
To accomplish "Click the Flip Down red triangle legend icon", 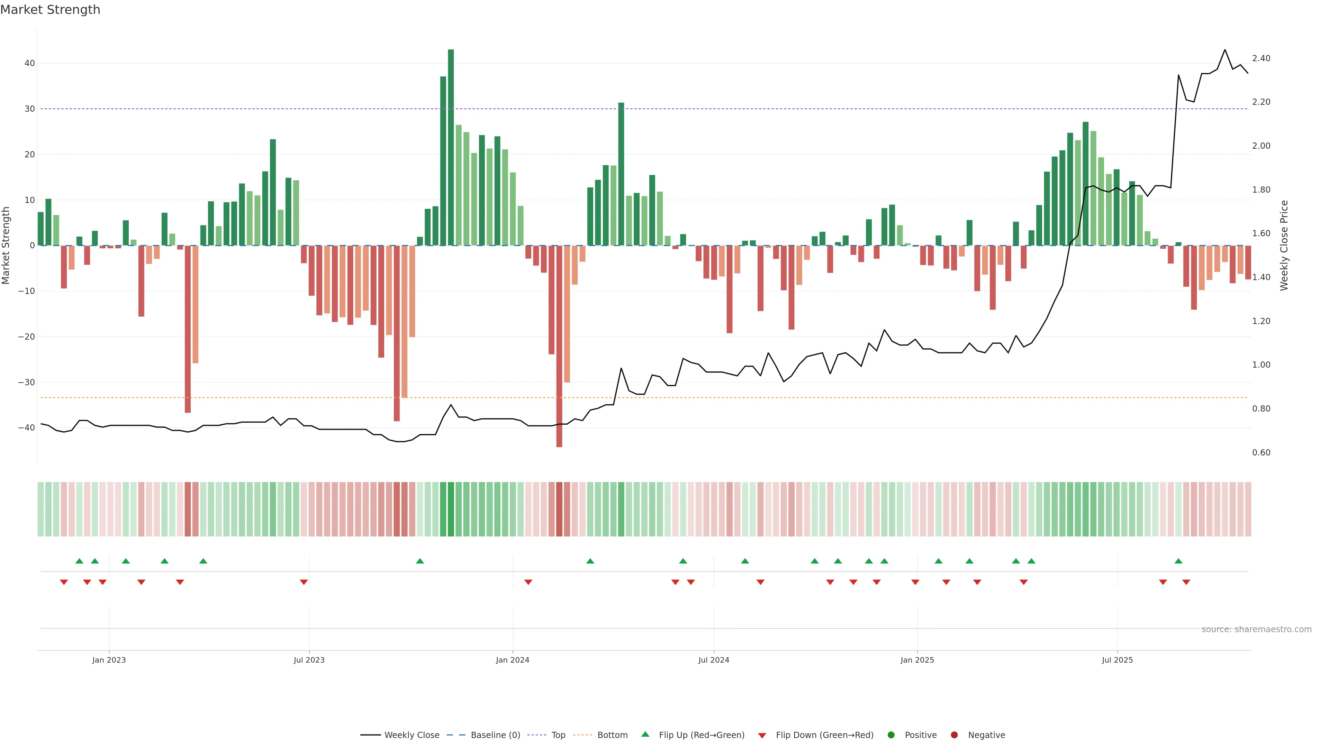I will click(762, 735).
